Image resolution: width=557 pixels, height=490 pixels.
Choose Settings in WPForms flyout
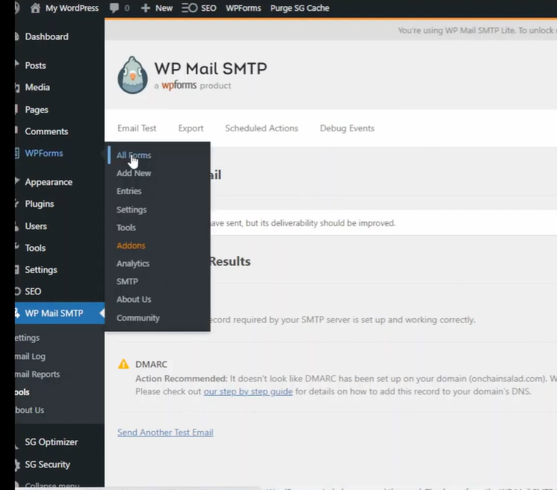tap(131, 210)
